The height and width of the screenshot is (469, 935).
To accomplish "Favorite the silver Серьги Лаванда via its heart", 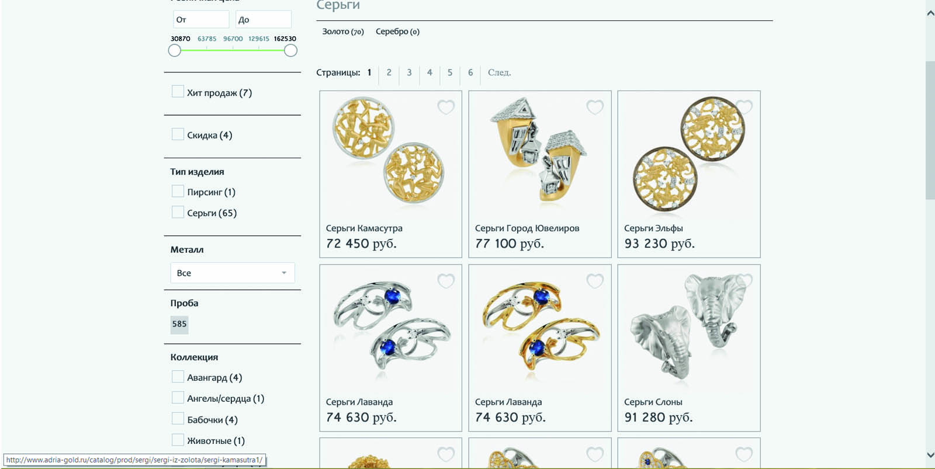I will click(446, 281).
